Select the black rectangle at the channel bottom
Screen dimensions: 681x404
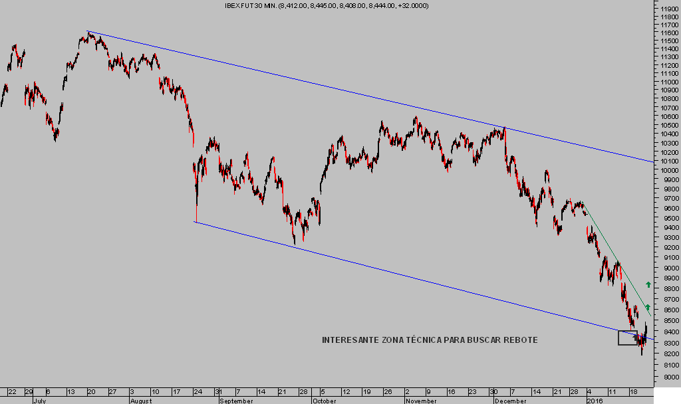(627, 338)
